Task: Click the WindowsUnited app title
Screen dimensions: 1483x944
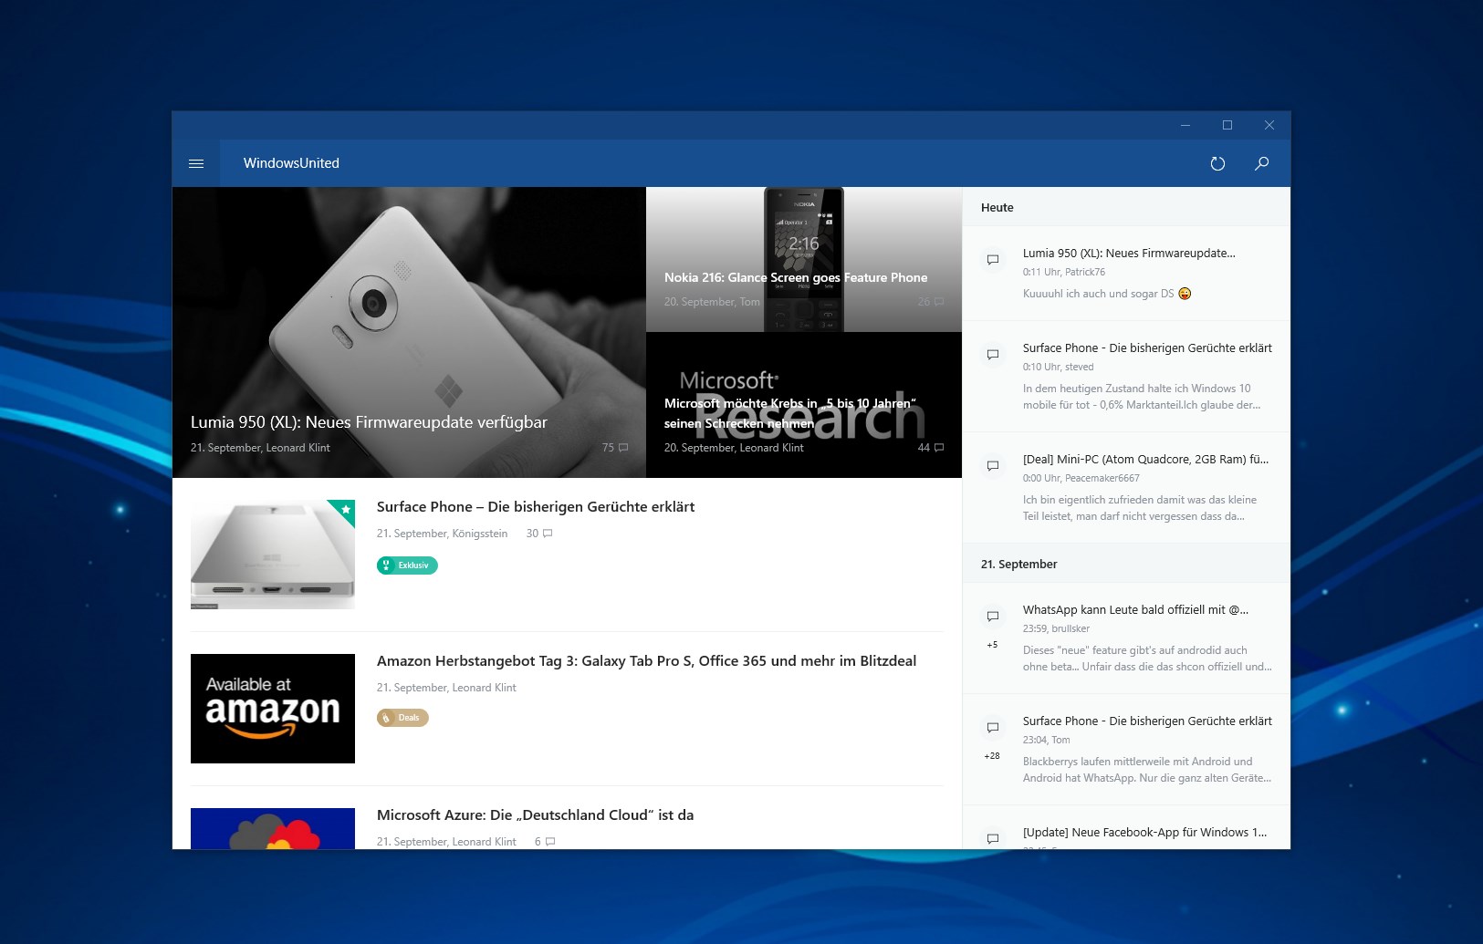Action: [291, 163]
